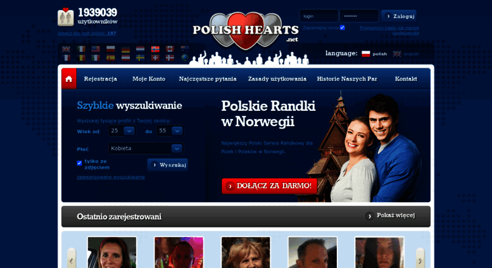Open the Wiek od age dropdown
The image size is (492, 268).
click(122, 131)
